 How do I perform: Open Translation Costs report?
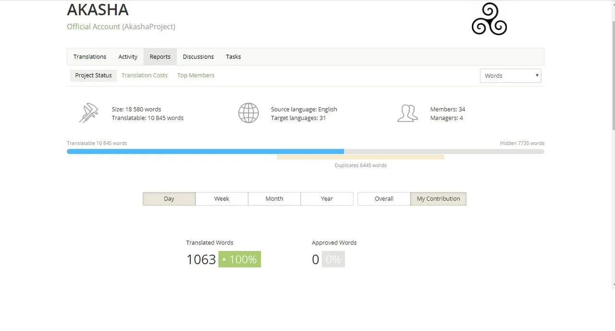[x=145, y=75]
